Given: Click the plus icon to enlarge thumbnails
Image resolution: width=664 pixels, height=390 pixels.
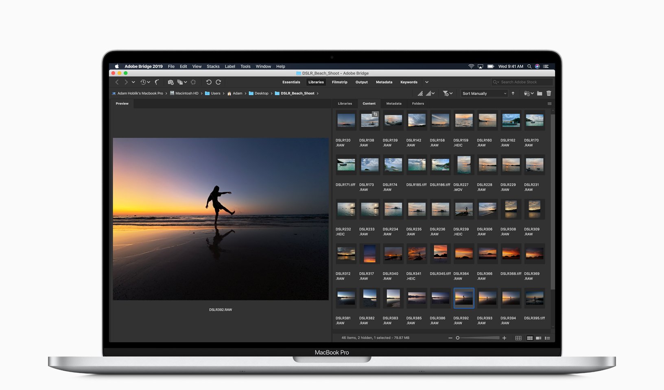Looking at the screenshot, I should [x=504, y=338].
